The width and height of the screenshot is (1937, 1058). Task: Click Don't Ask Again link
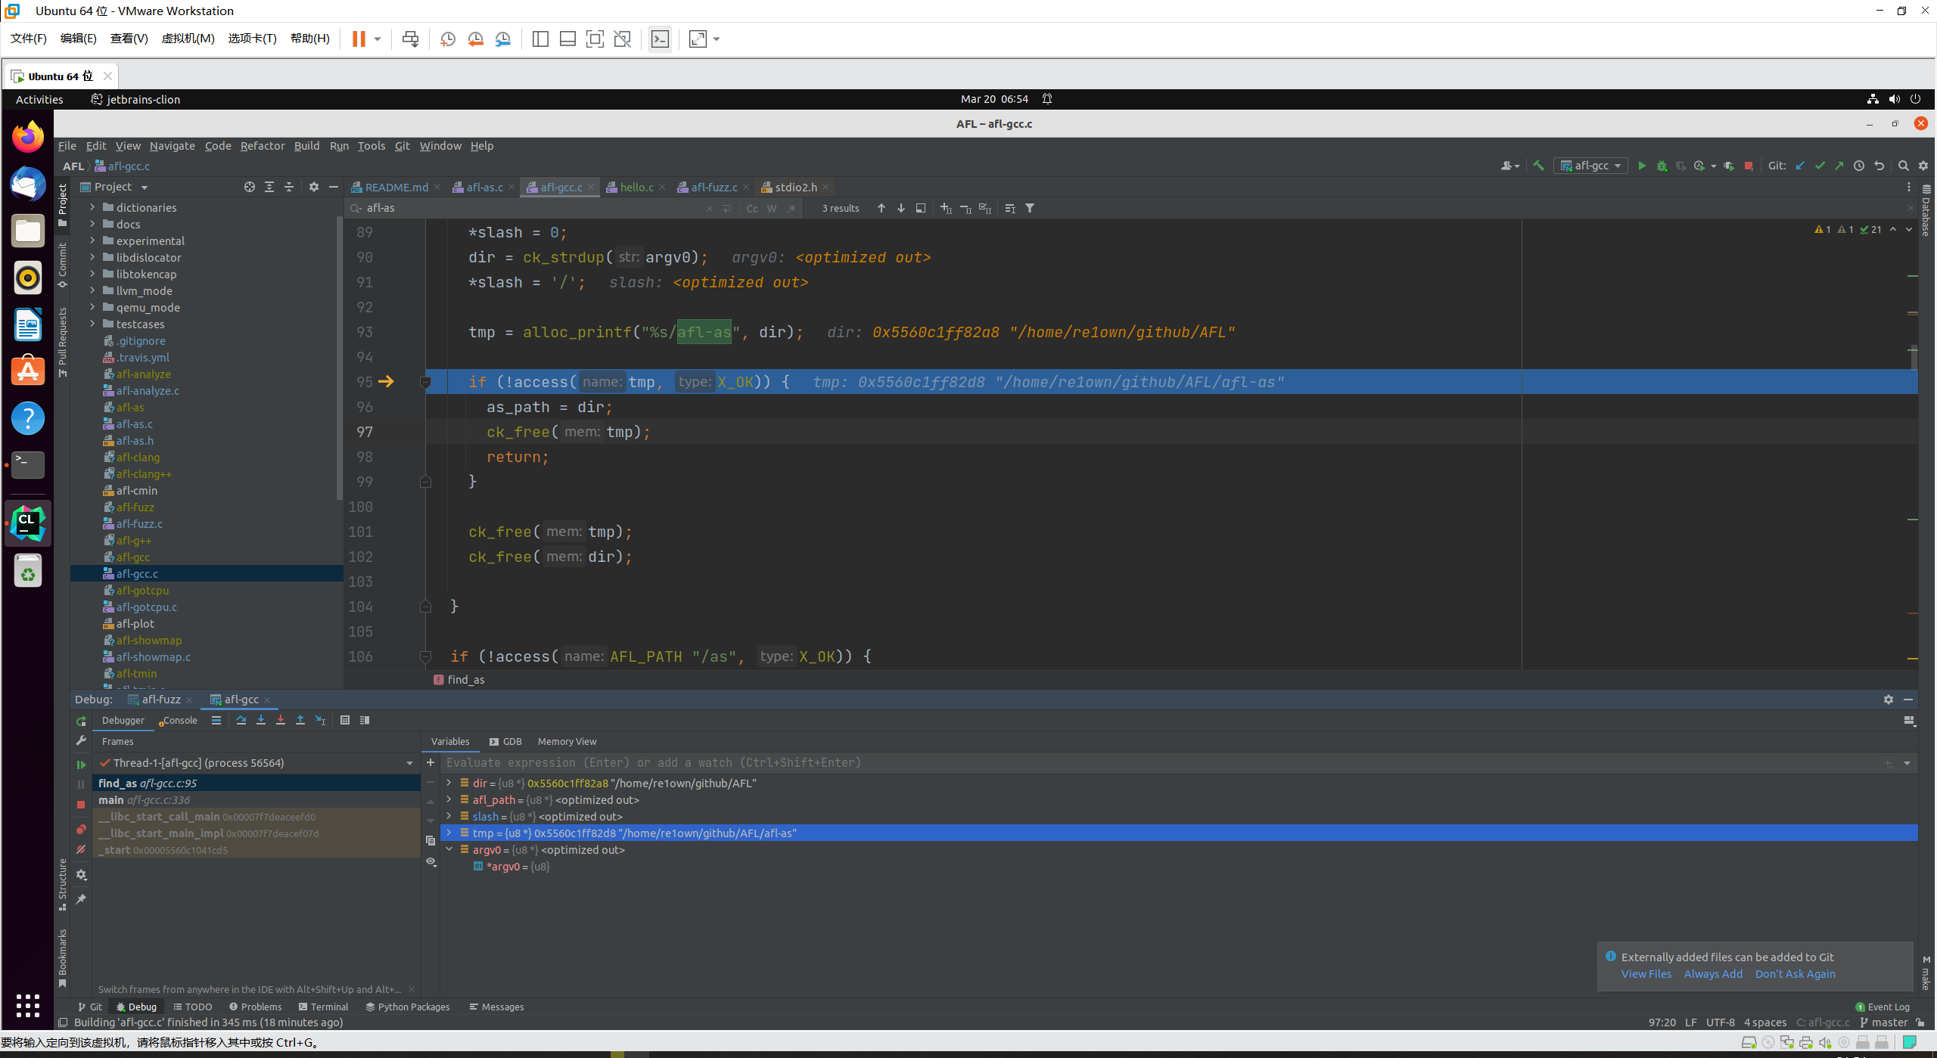[1796, 974]
